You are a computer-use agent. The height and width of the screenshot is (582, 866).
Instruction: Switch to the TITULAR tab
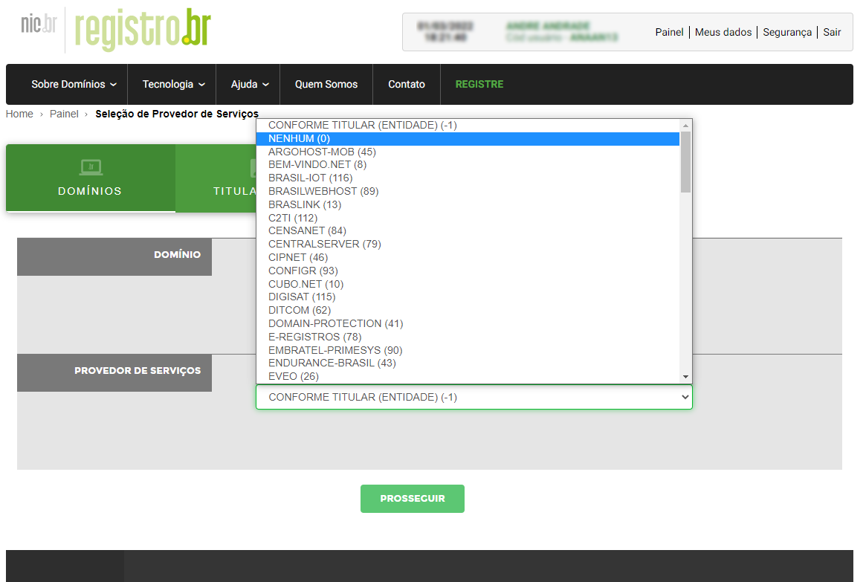216,178
